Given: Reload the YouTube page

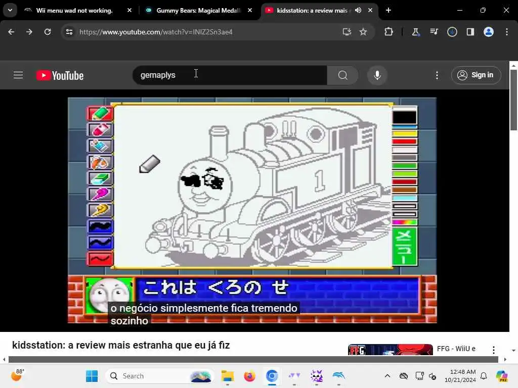Looking at the screenshot, I should [48, 32].
